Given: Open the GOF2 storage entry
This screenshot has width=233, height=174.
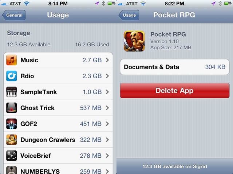Looking at the screenshot, I should (58, 124).
